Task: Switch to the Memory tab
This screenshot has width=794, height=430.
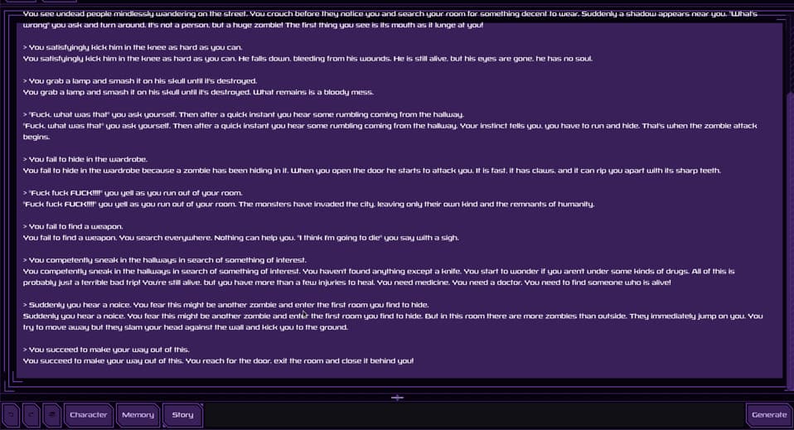Action: tap(138, 414)
